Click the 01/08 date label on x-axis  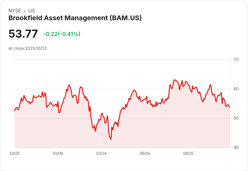point(58,153)
